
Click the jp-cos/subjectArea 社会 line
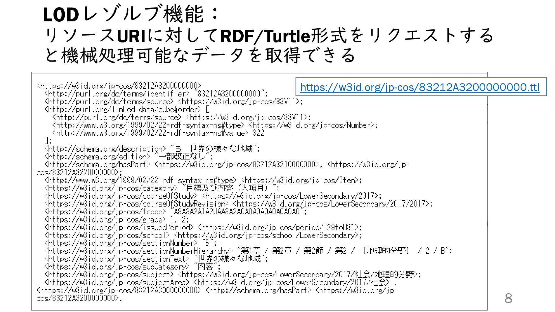pos(221,282)
